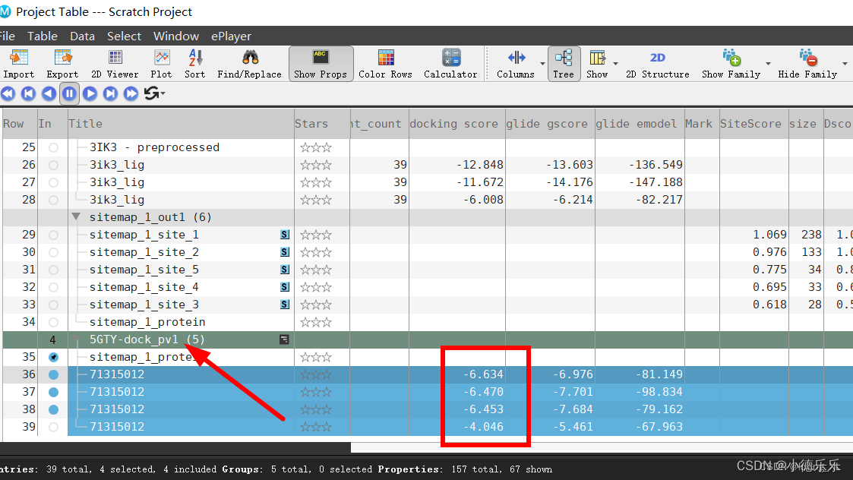Play forward in ePlayer
This screenshot has height=480, width=853.
[x=90, y=93]
